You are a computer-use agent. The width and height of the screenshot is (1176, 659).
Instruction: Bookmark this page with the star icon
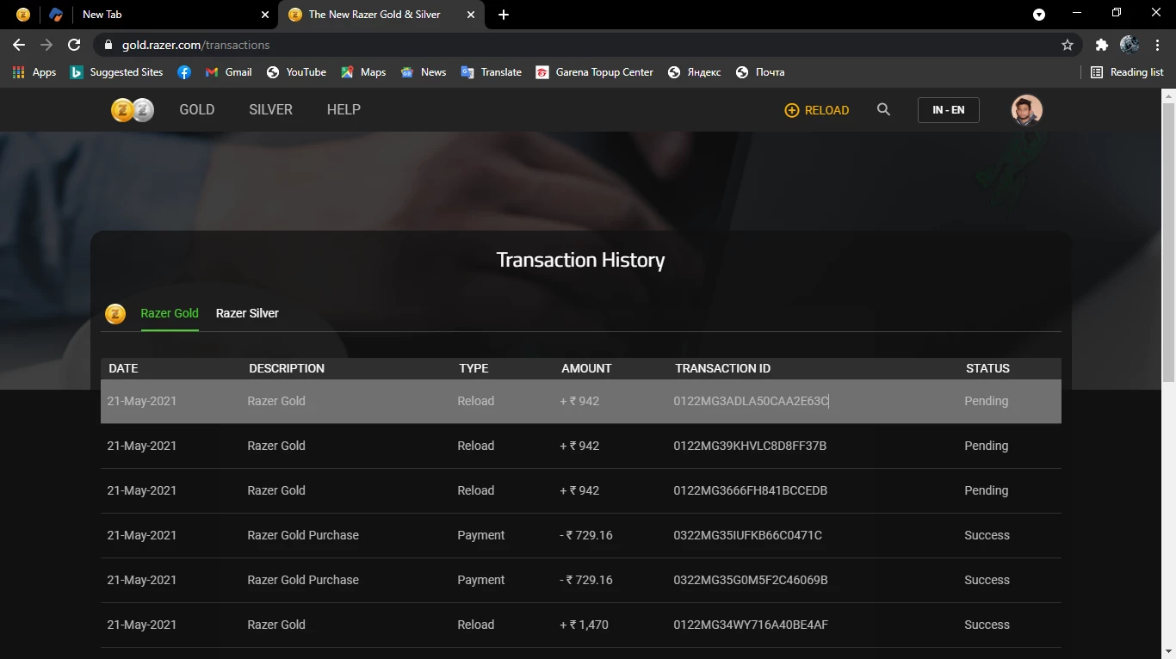coord(1068,45)
